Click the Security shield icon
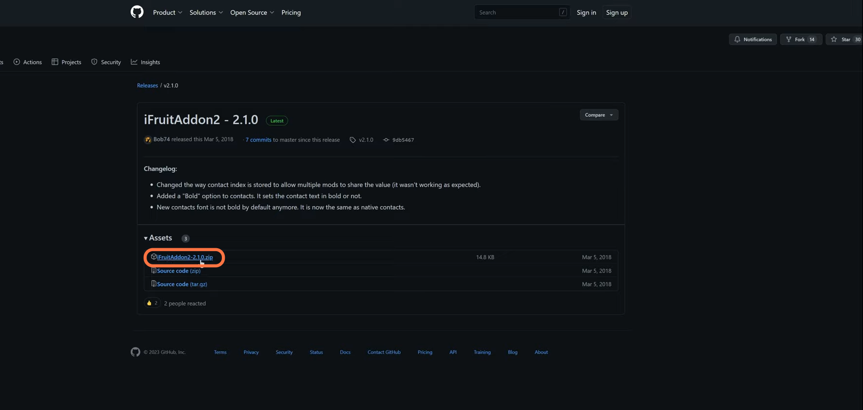 point(94,62)
